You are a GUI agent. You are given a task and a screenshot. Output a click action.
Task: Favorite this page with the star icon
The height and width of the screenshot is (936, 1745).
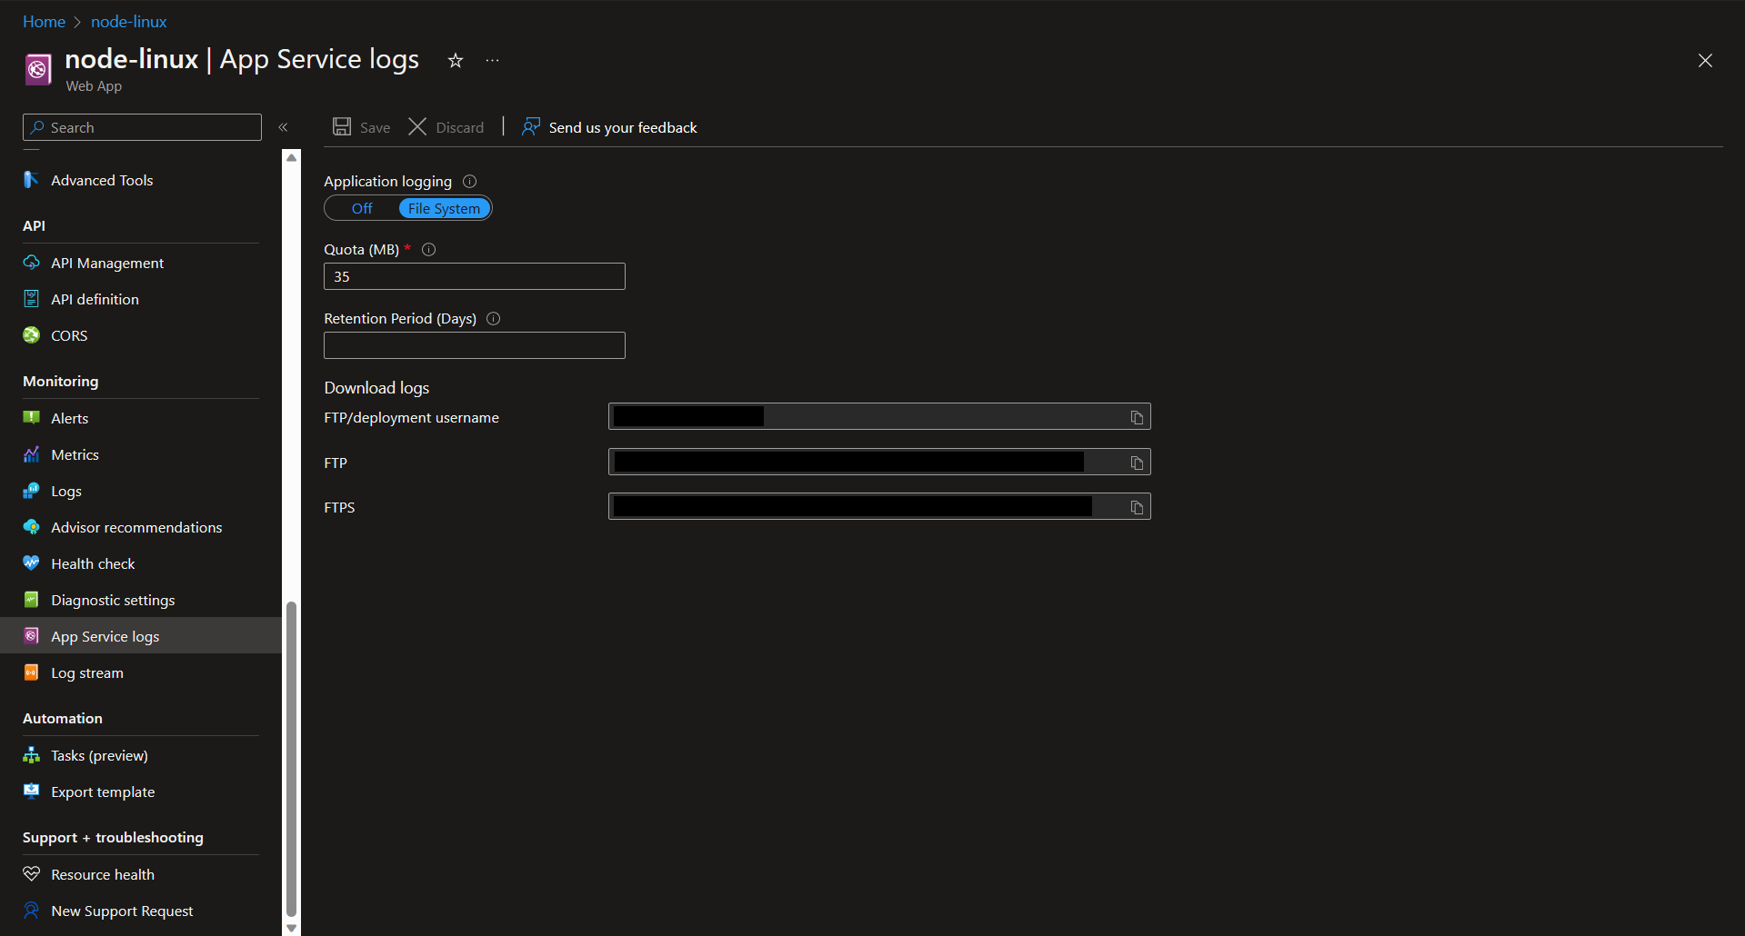click(x=456, y=61)
